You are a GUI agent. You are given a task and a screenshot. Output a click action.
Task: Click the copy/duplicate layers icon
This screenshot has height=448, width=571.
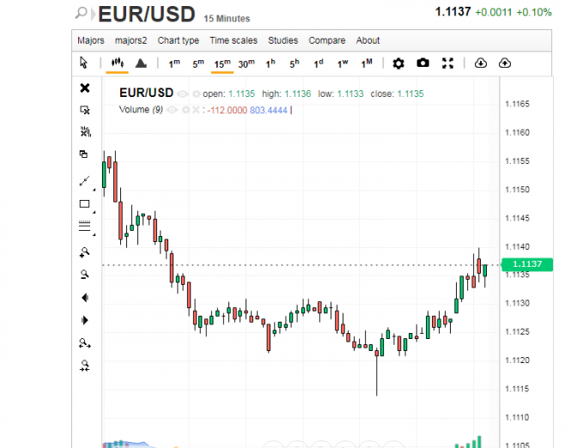click(x=84, y=154)
